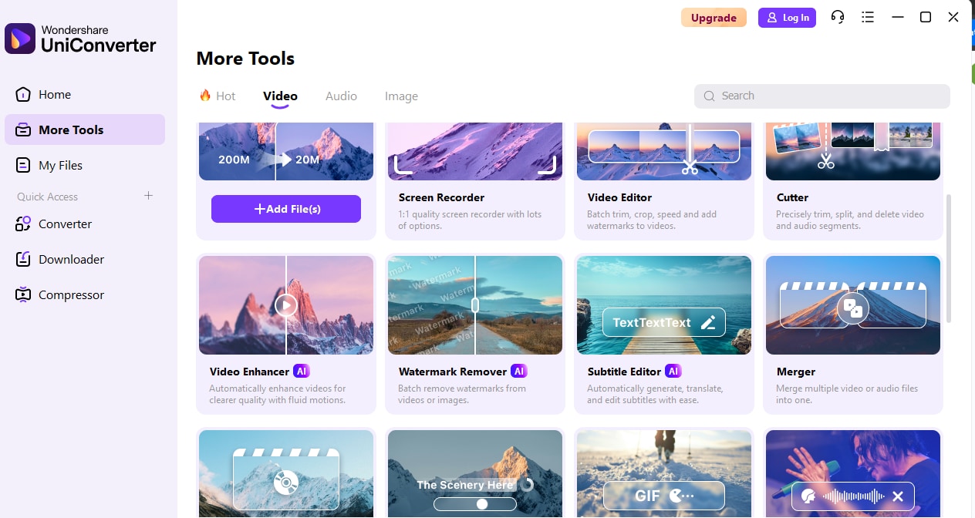Switch to the Image tab
Viewport: 975px width, 518px height.
(401, 96)
